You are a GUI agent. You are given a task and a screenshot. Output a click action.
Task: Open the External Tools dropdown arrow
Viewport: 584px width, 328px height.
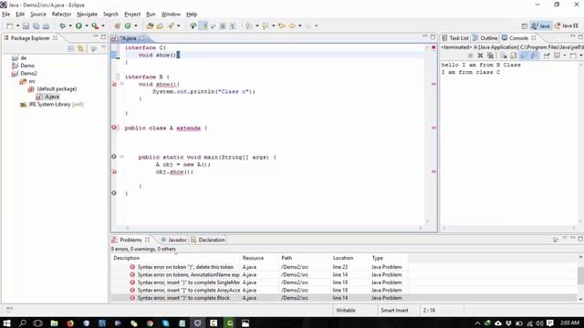tap(103, 26)
